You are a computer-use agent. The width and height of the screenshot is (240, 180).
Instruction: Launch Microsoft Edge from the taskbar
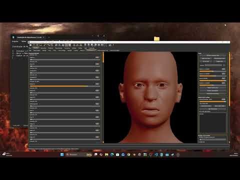[x=112, y=154]
